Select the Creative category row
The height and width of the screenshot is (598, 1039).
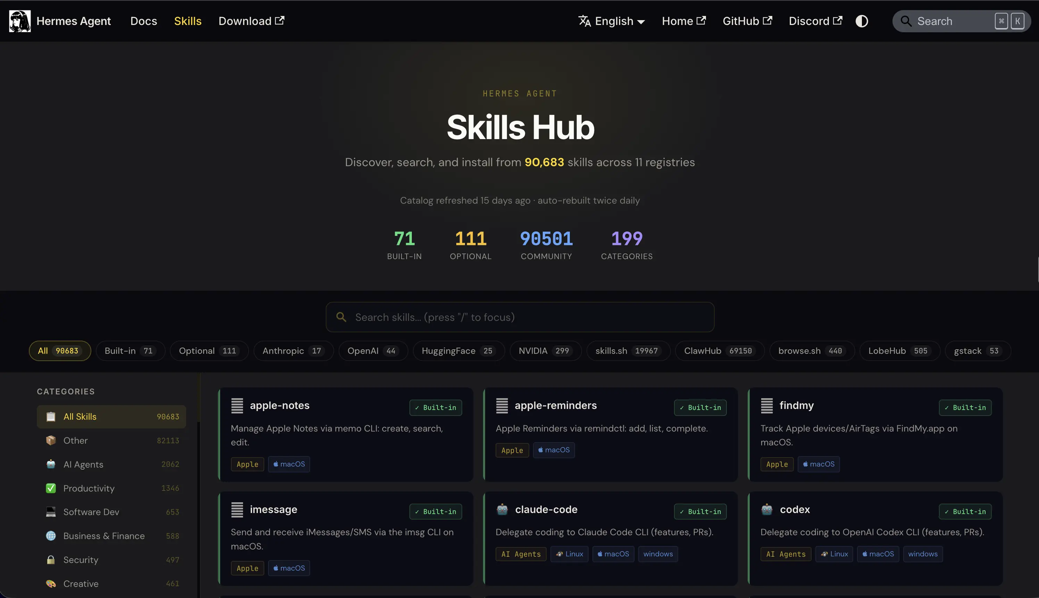[x=111, y=584]
